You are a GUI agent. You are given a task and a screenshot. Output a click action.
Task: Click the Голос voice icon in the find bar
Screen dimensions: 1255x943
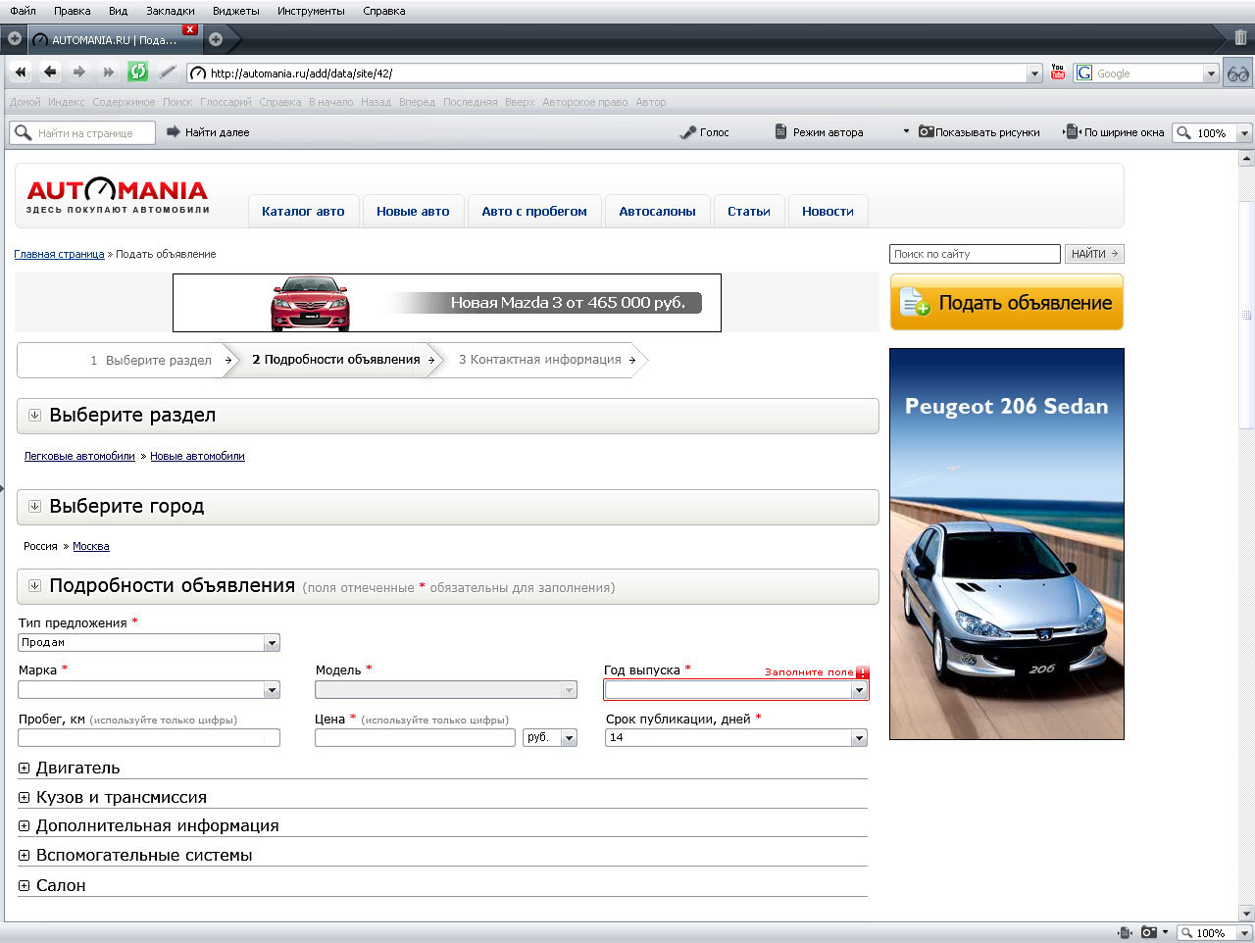[688, 132]
